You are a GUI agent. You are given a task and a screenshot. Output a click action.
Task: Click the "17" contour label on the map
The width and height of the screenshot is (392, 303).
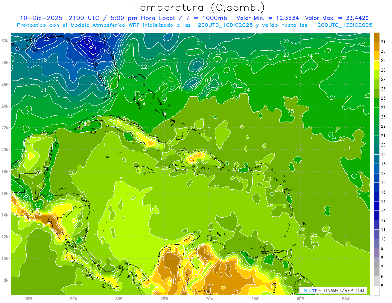click(41, 53)
